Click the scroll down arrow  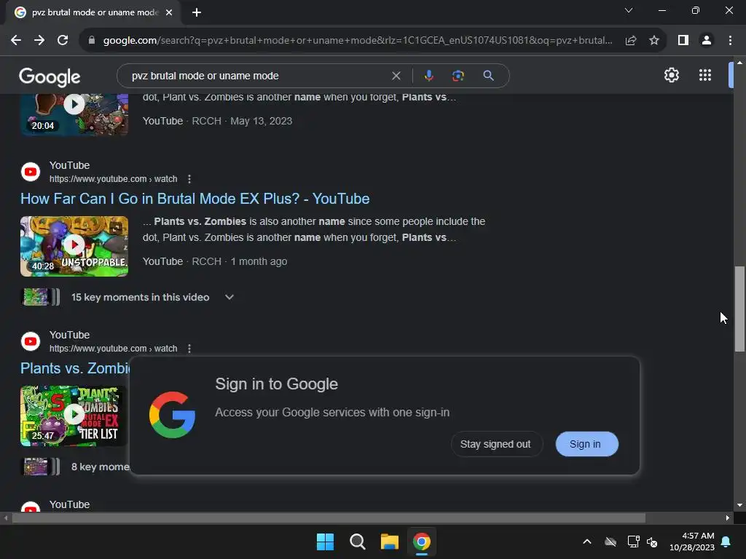[x=739, y=505]
